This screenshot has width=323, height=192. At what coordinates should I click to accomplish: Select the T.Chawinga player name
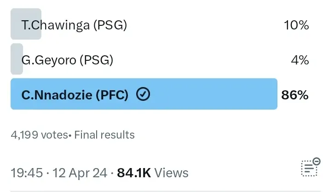pos(55,25)
